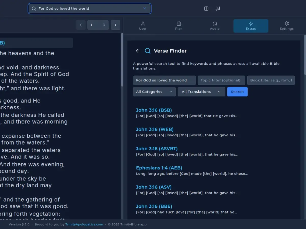
Task: Open the Settings tab
Action: pos(287,26)
